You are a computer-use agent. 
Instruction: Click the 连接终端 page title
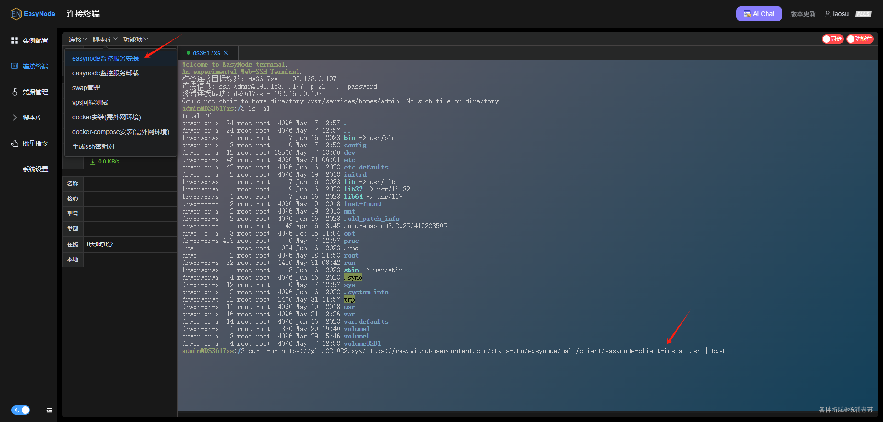coord(83,14)
